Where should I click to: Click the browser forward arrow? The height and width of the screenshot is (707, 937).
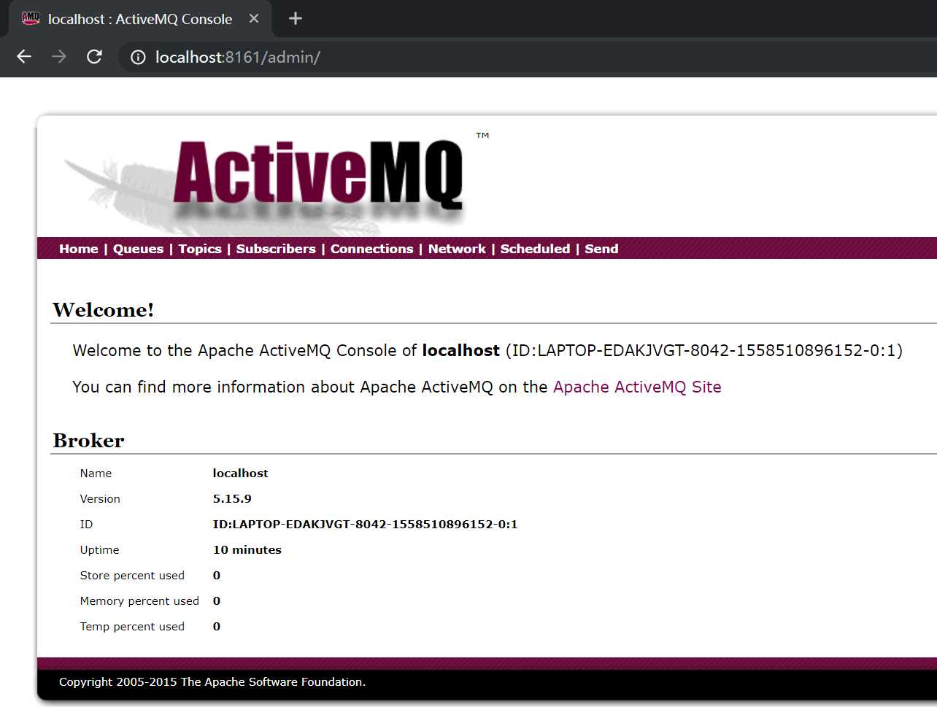59,57
